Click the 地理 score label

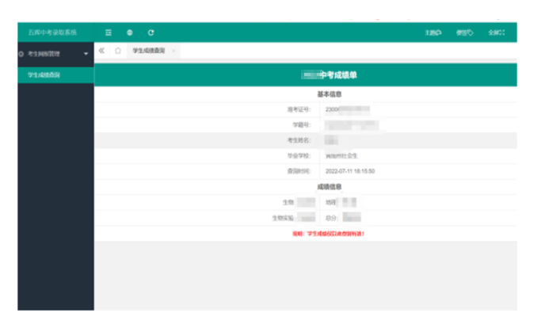coord(331,203)
